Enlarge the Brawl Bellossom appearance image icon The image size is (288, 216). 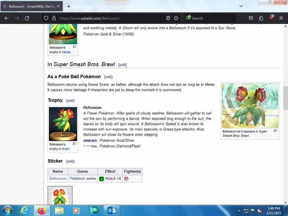coord(275,130)
